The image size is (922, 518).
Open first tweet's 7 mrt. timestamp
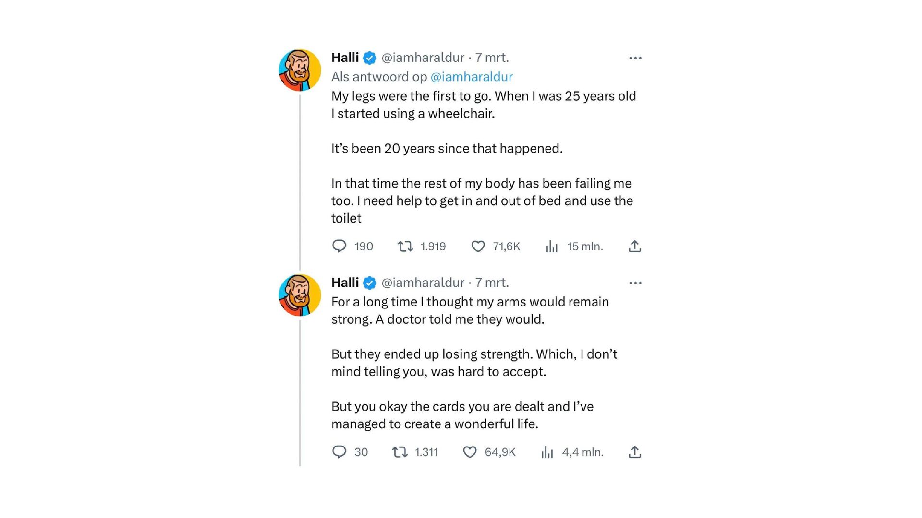[492, 58]
